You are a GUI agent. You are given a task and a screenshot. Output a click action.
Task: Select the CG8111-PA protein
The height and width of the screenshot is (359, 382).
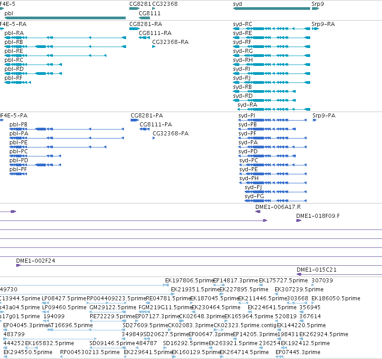[145, 129]
